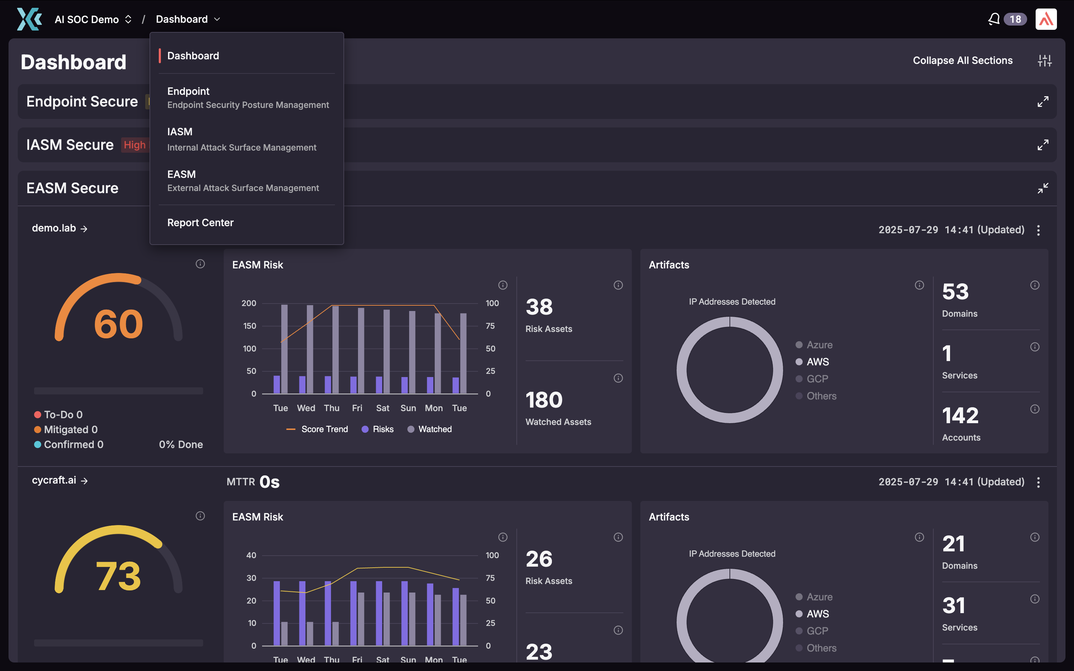Click the notification bell icon
1074x671 pixels.
tap(994, 18)
